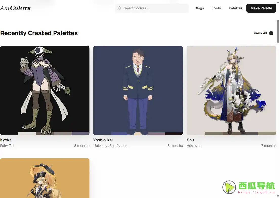Open the Blogs menu item
This screenshot has height=198, width=280.
tap(199, 8)
